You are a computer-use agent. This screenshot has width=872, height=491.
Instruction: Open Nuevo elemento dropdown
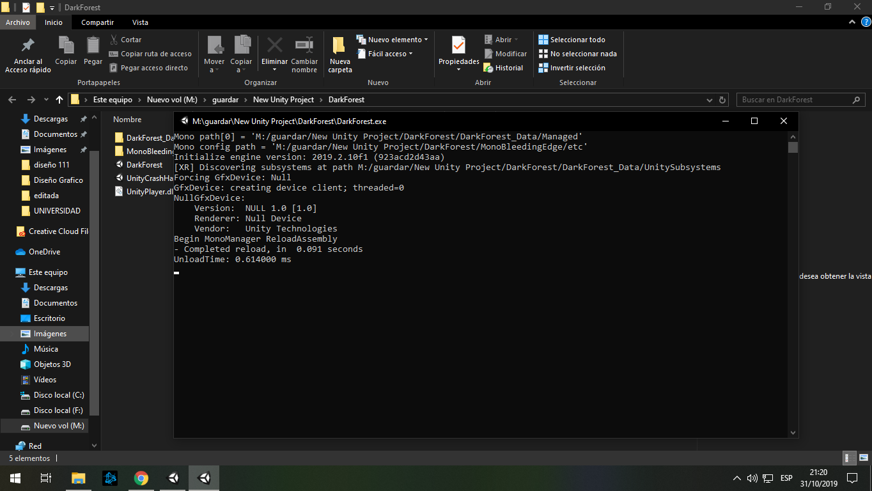tap(393, 40)
